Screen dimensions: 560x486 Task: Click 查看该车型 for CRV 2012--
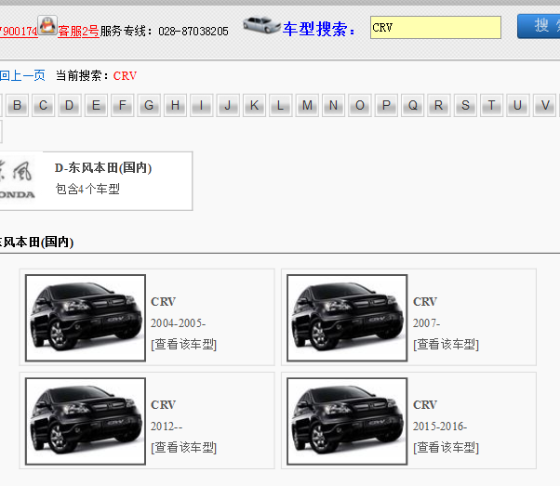pos(184,448)
